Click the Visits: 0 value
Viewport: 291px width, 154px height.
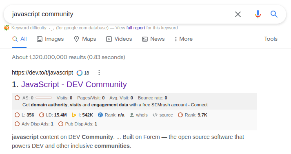pos(64,98)
